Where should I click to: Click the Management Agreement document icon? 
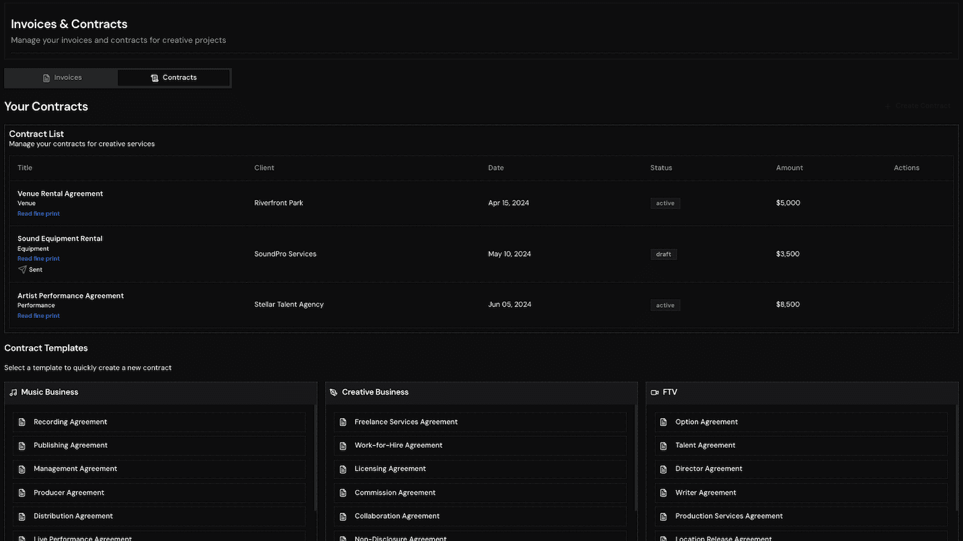pyautogui.click(x=22, y=469)
